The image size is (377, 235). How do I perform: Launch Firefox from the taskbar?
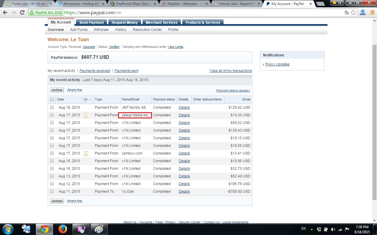[x=62, y=229]
